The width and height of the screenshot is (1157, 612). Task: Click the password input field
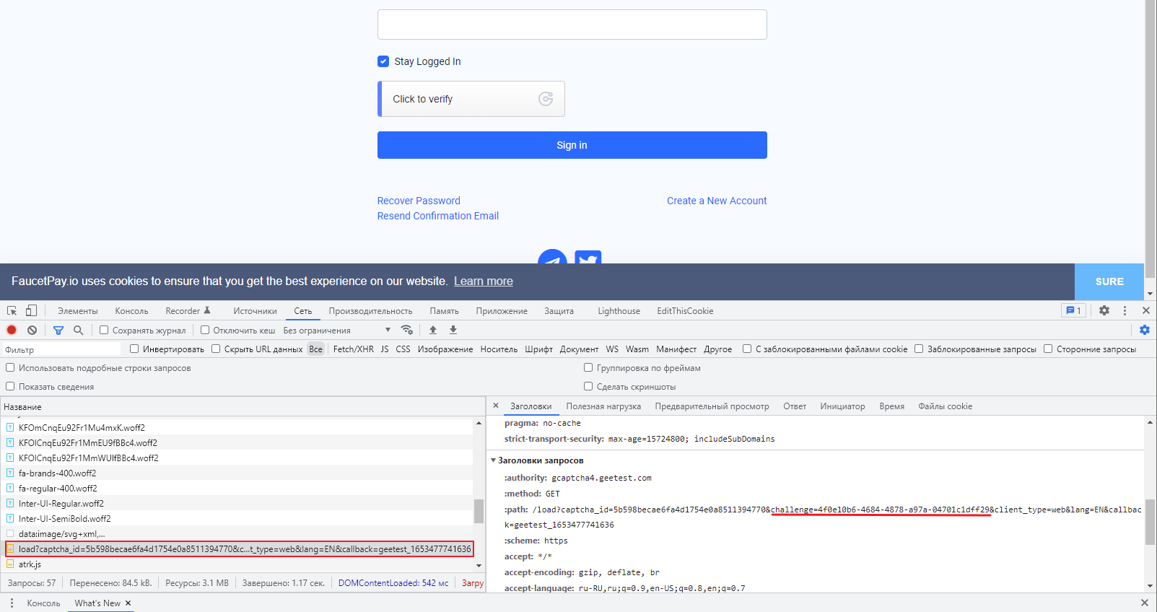572,25
